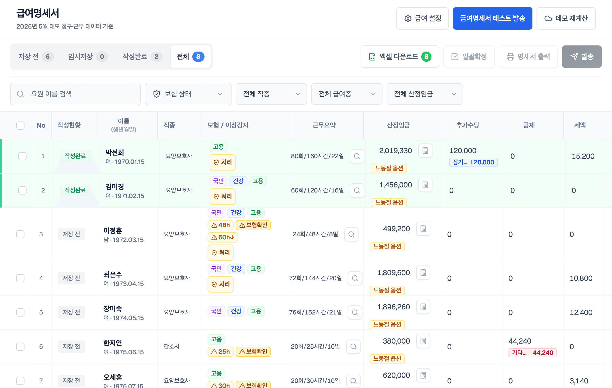Open the 전체 산정임금 dropdown
The image size is (612, 388).
425,94
